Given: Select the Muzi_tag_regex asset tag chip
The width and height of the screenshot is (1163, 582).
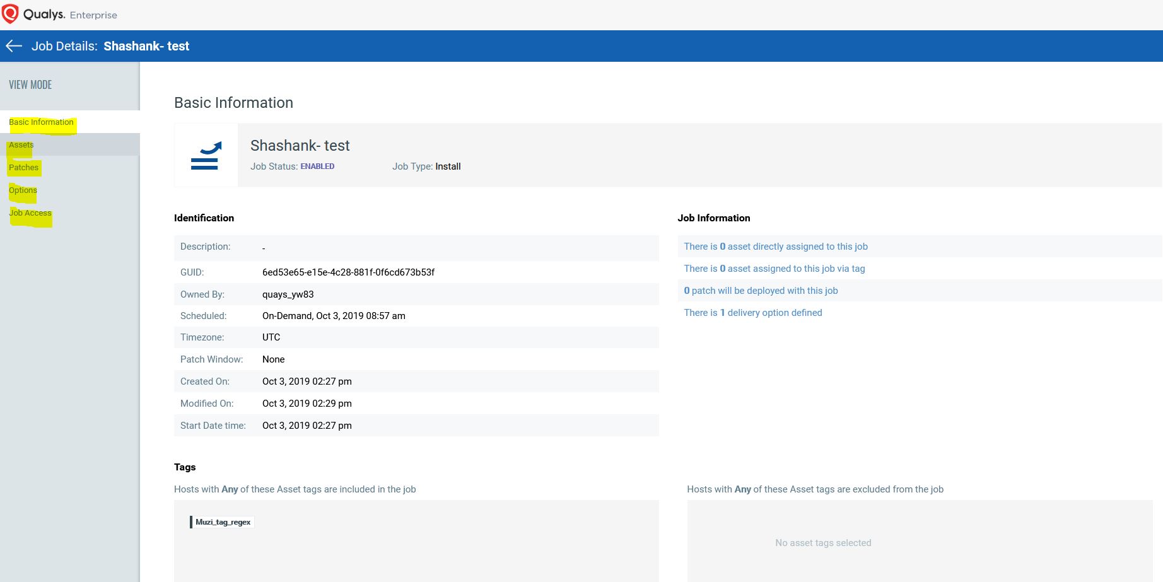Looking at the screenshot, I should tap(221, 522).
